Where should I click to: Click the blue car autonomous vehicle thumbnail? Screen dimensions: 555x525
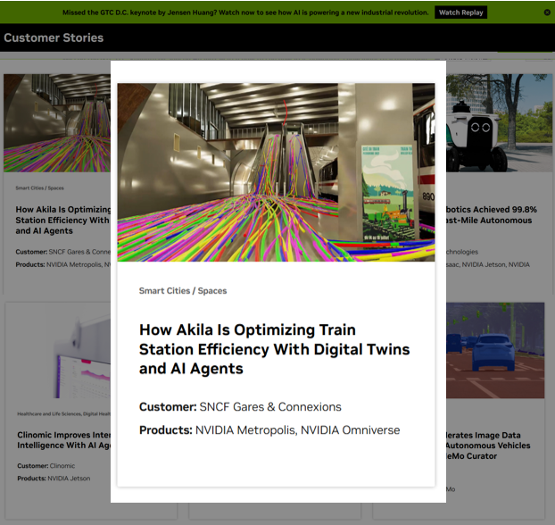[495, 350]
